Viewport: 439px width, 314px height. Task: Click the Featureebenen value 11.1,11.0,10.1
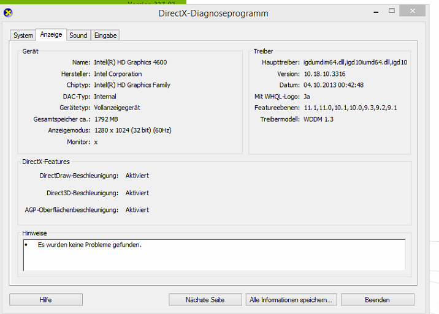[350, 108]
